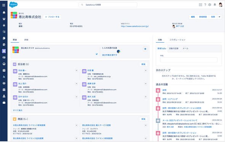Select the メール composer tab
Viewport: 225px width, 142px height.
185,48
